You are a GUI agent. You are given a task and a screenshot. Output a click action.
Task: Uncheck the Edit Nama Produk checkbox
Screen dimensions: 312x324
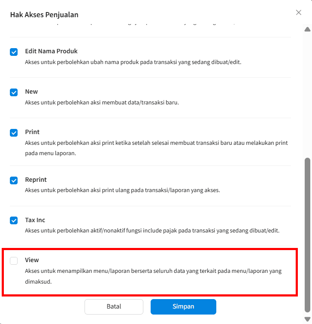tap(14, 52)
